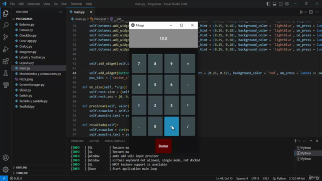Click the decimal point button in Miapp
Viewport: 322px width, 181px height.
tap(139, 126)
